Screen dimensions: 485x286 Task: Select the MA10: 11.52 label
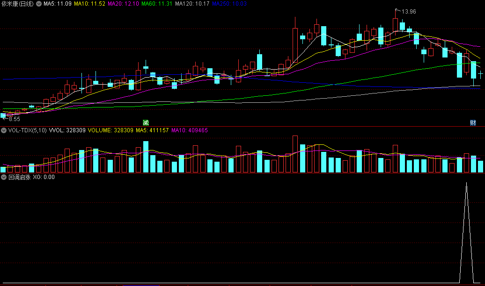90,4
